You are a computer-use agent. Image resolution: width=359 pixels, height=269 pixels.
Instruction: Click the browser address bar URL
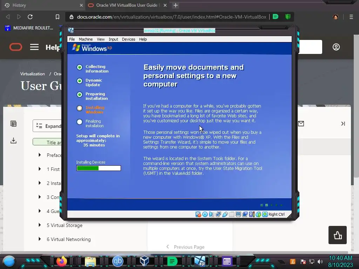(171, 17)
